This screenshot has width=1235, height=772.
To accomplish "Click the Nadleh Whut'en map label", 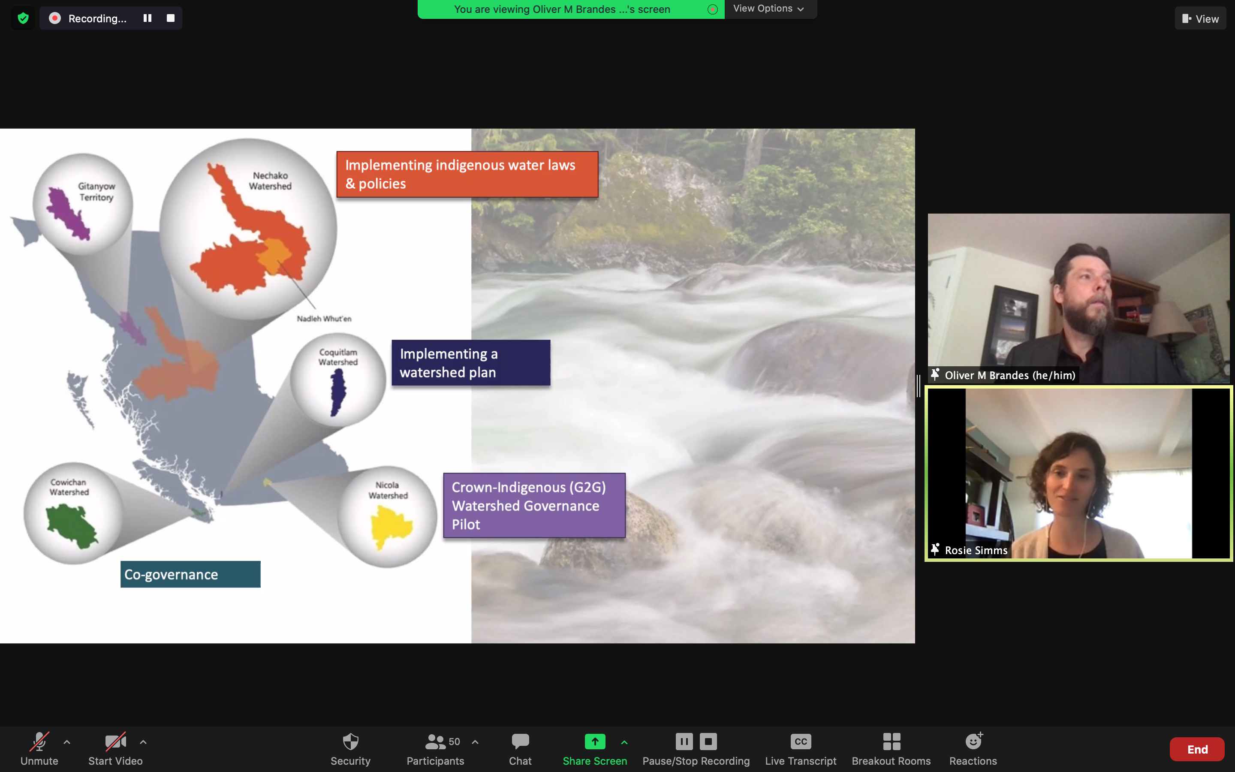I will (x=324, y=319).
